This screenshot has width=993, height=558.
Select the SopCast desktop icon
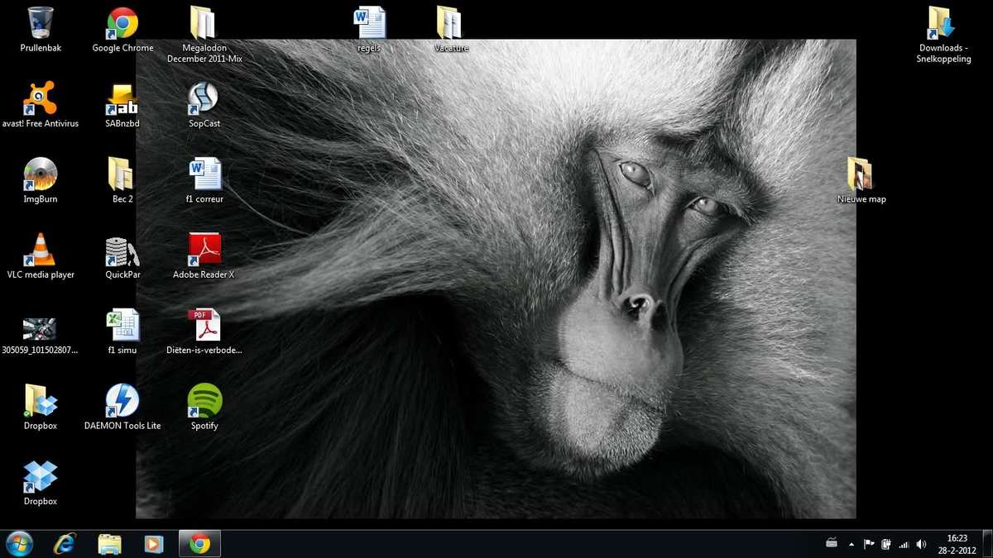204,99
